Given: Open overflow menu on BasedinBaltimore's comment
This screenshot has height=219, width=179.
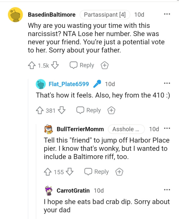Looking at the screenshot, I should click(167, 14).
